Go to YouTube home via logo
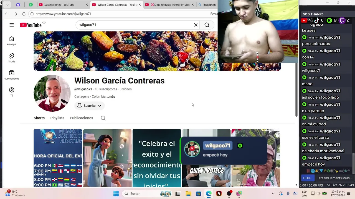 31,25
